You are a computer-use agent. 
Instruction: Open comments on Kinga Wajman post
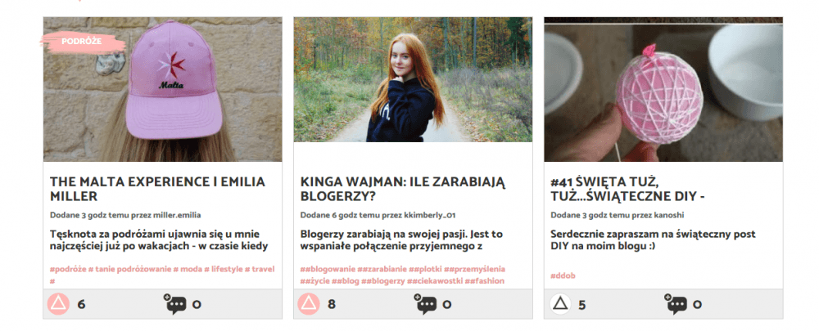(426, 304)
